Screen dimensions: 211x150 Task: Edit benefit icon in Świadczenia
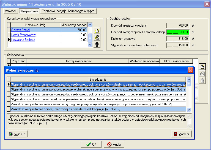point(202,74)
